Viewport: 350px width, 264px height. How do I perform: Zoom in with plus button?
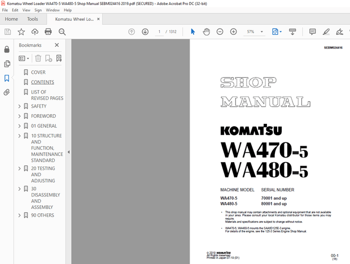(234, 32)
